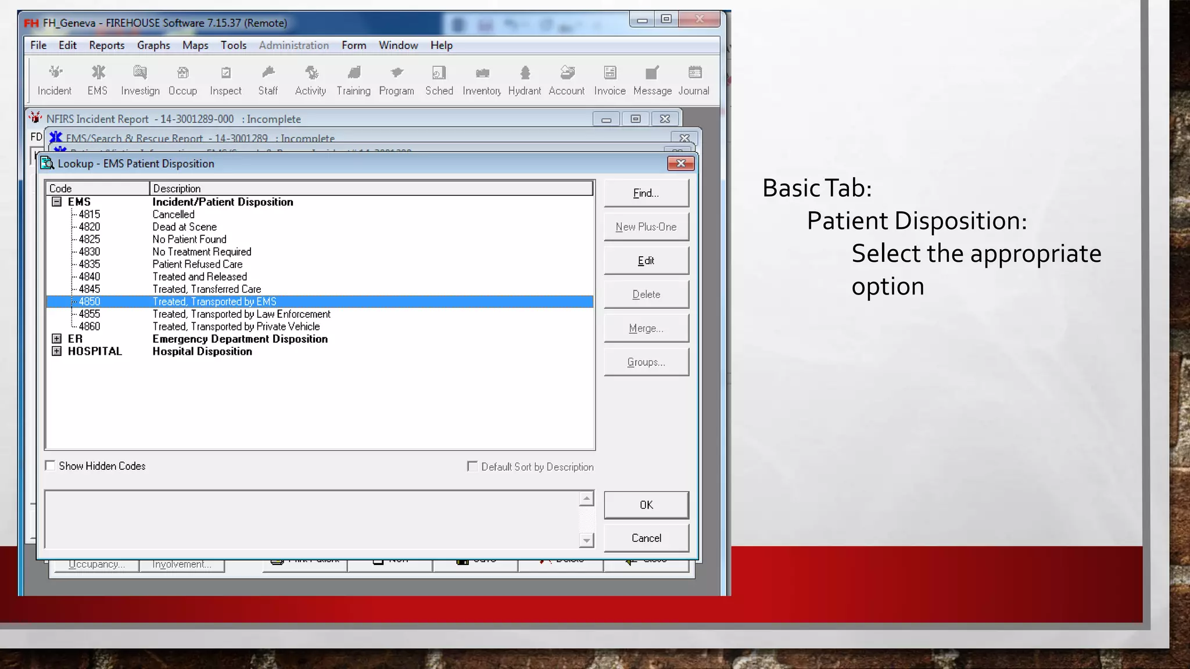The height and width of the screenshot is (669, 1190).
Task: Select 4855 Treated, Transported by Law Enforcement
Action: click(320, 314)
